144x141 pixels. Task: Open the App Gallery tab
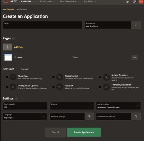(x=88, y=1)
